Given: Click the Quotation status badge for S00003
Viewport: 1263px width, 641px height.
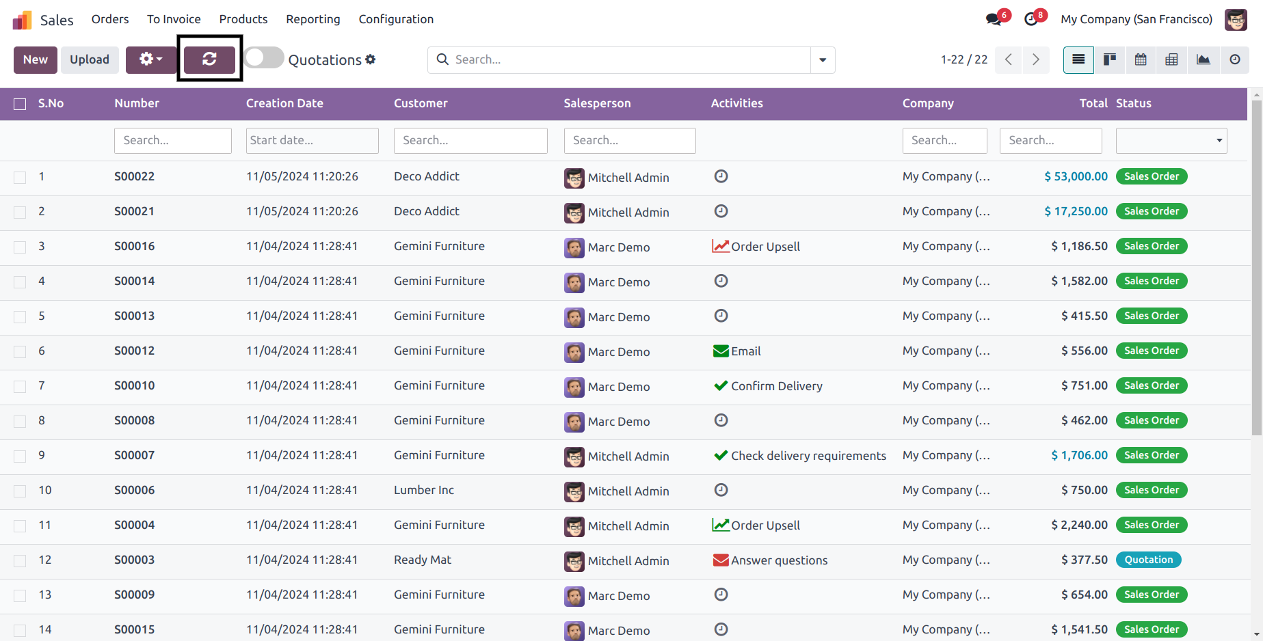Looking at the screenshot, I should point(1149,560).
